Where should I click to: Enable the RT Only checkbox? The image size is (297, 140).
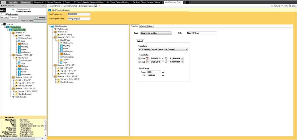point(37,17)
